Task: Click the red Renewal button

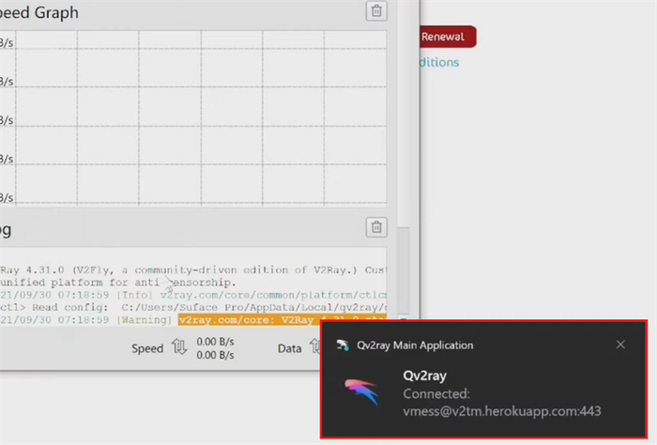Action: click(448, 37)
